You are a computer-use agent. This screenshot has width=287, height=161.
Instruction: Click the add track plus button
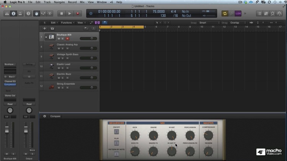(x=44, y=29)
